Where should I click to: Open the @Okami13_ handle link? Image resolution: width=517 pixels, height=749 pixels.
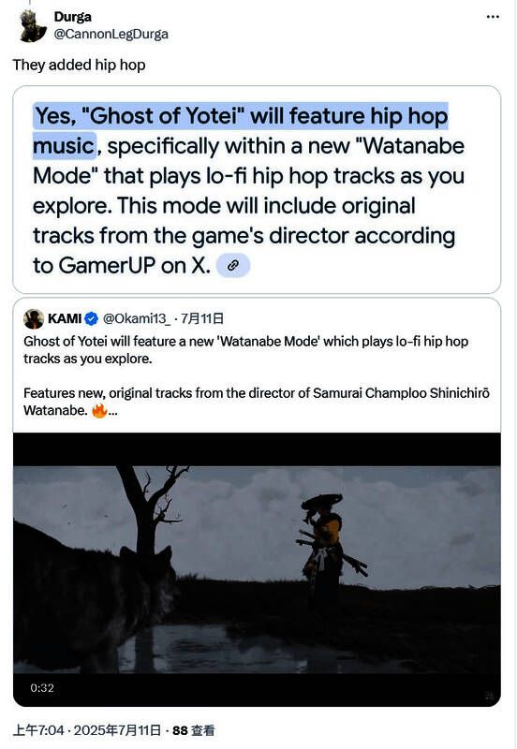pos(137,318)
